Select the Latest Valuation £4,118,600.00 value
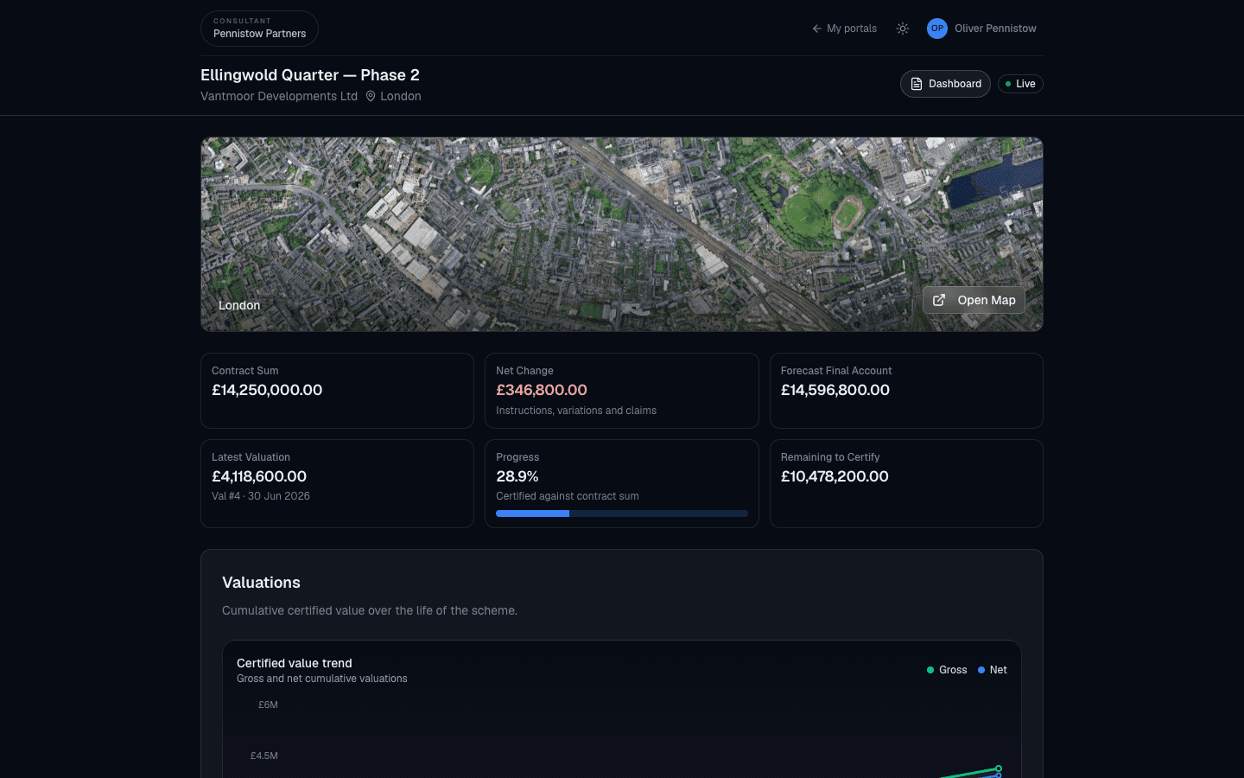This screenshot has height=778, width=1244. tap(259, 476)
